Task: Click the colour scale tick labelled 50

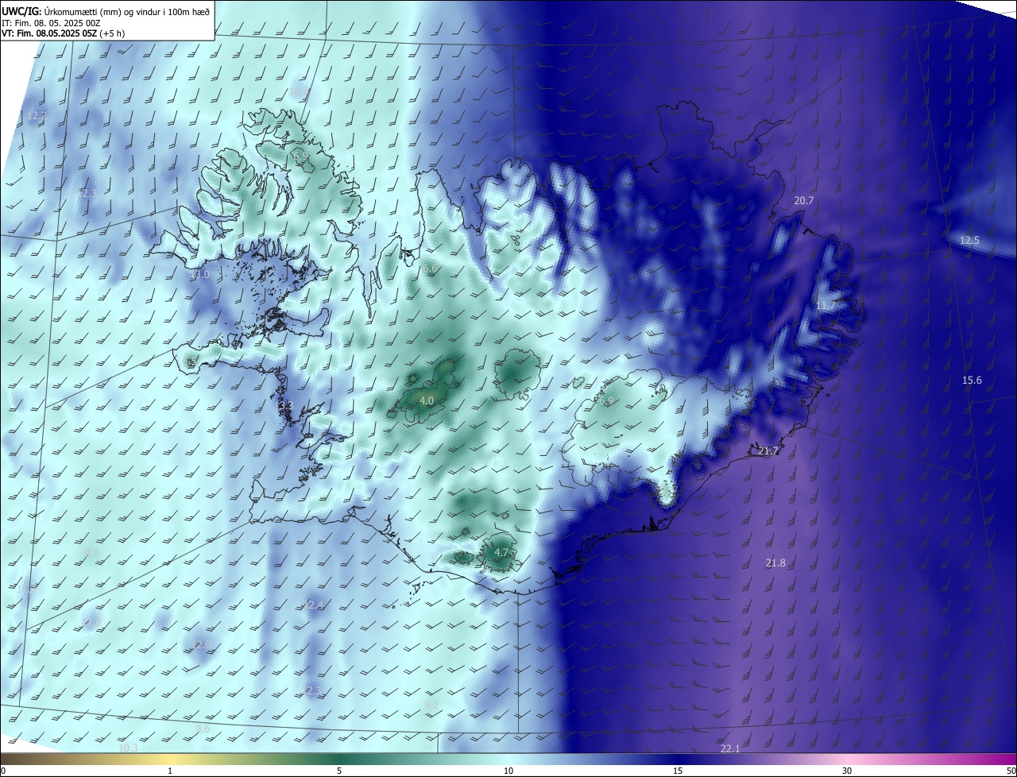Action: pos(1011,771)
